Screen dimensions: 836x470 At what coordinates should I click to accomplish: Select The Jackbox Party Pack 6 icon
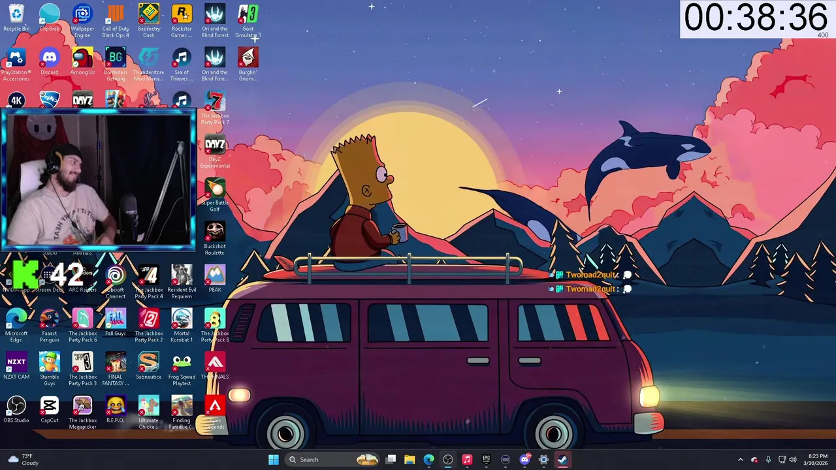pos(82,326)
